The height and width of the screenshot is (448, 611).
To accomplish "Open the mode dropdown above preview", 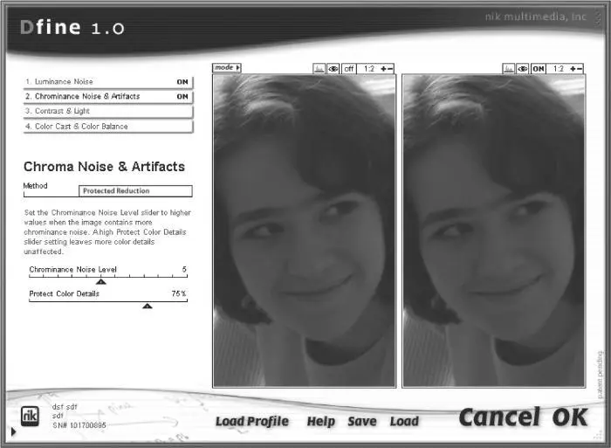I will (x=226, y=67).
